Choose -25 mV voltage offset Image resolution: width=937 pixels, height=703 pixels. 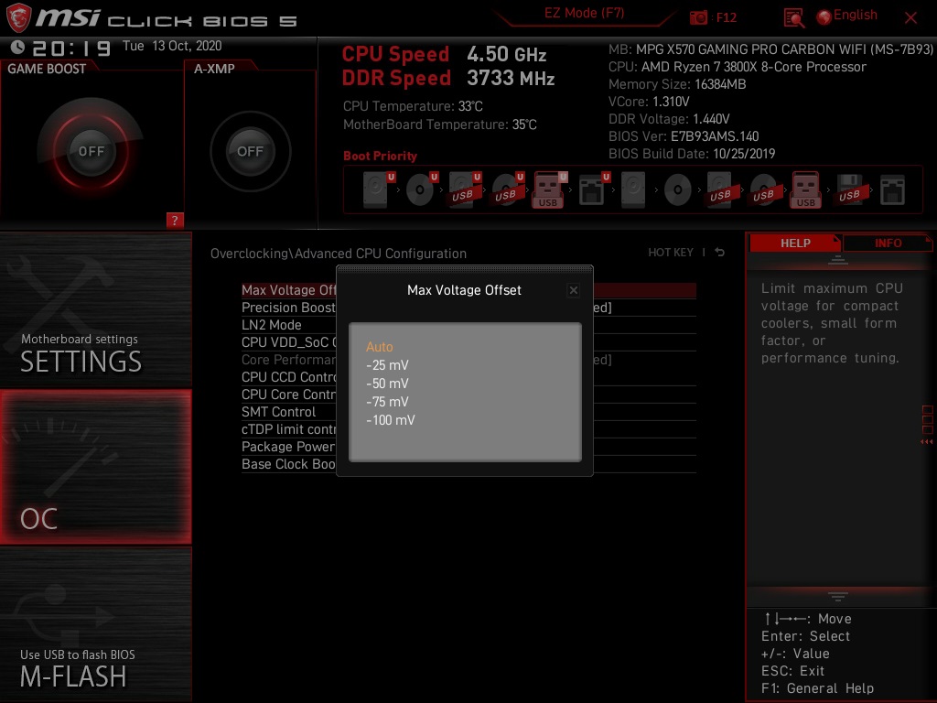387,365
